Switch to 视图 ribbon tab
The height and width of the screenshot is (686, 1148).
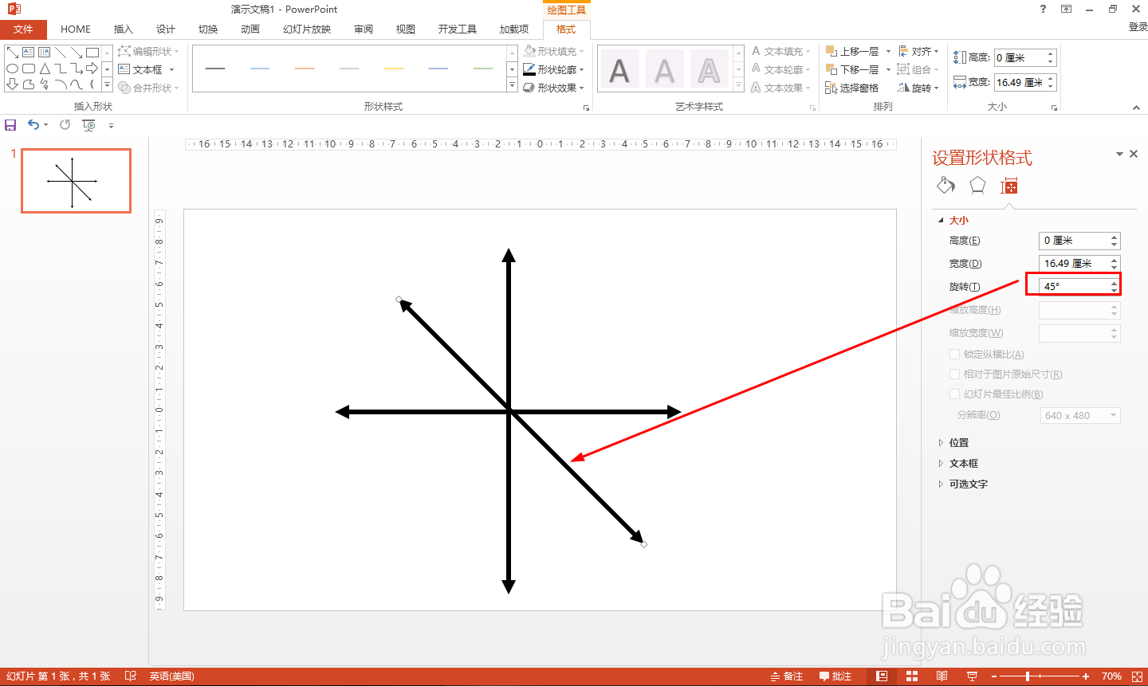click(406, 29)
